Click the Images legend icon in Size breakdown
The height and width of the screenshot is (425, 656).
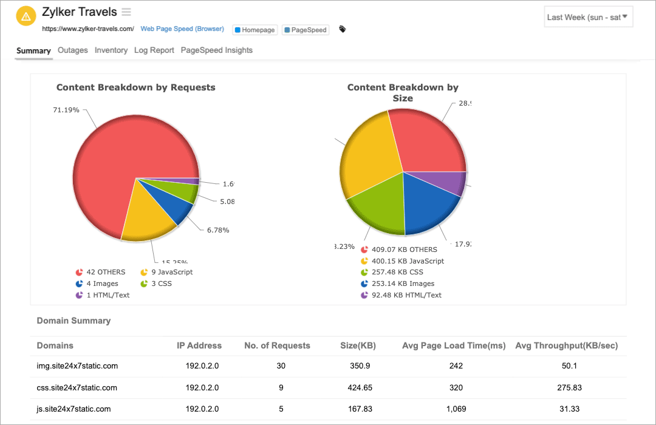(x=364, y=283)
